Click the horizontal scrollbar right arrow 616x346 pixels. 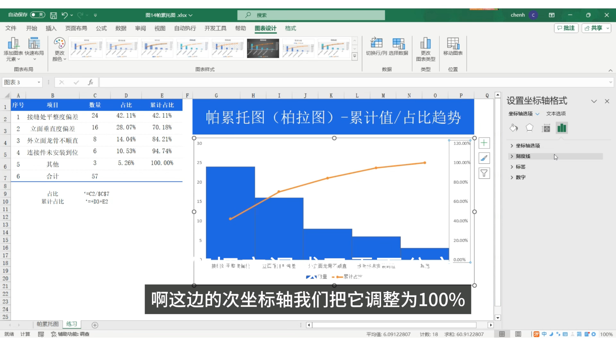[491, 325]
